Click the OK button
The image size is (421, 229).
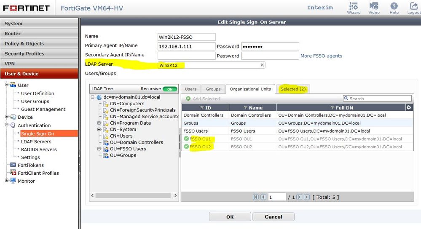[x=230, y=217]
